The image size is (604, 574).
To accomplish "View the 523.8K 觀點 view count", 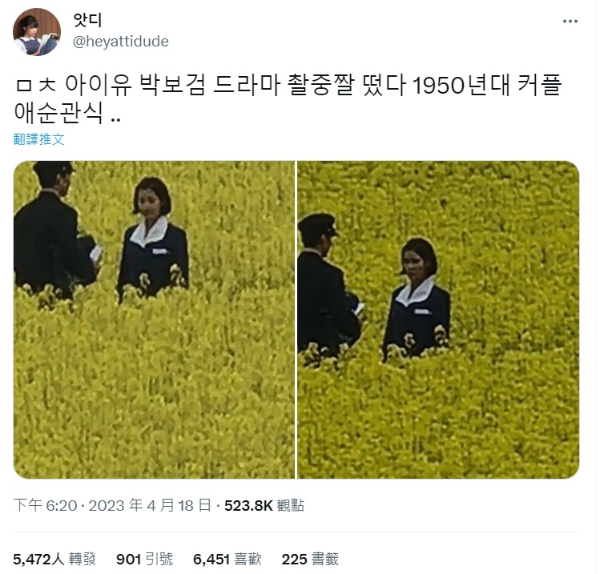I will pos(264,505).
